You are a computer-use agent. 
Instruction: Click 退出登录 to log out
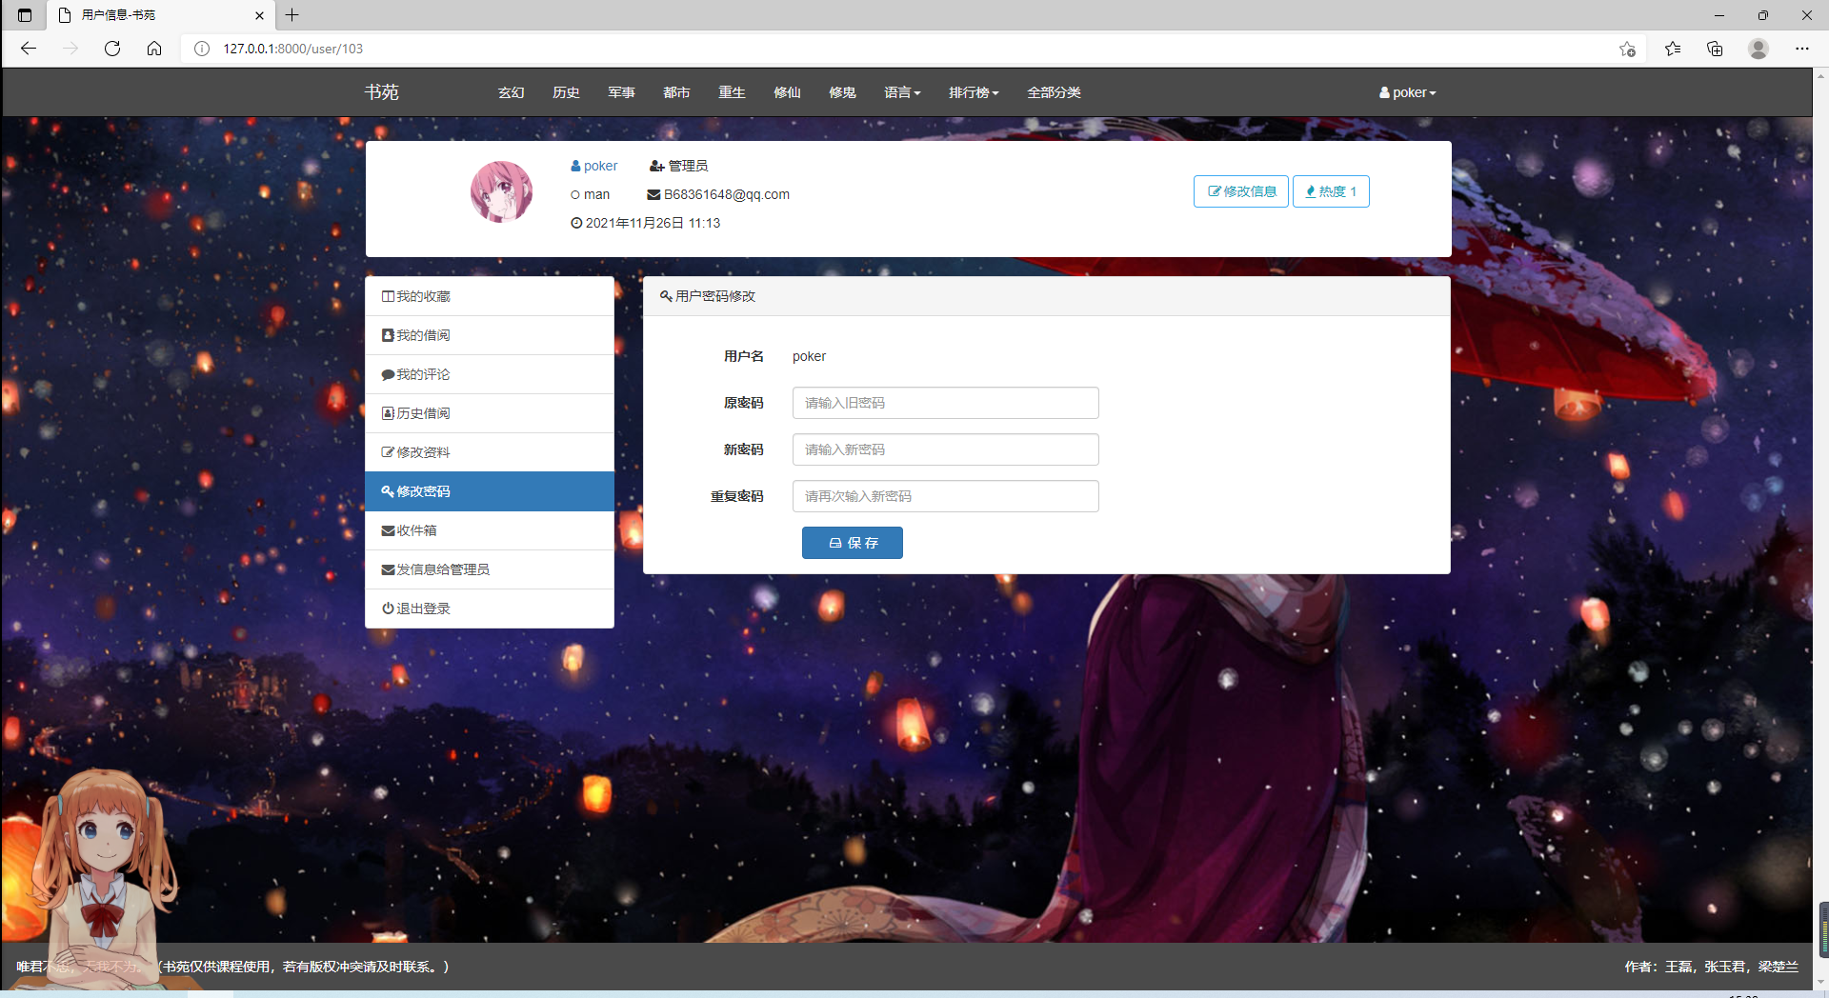[x=490, y=609]
